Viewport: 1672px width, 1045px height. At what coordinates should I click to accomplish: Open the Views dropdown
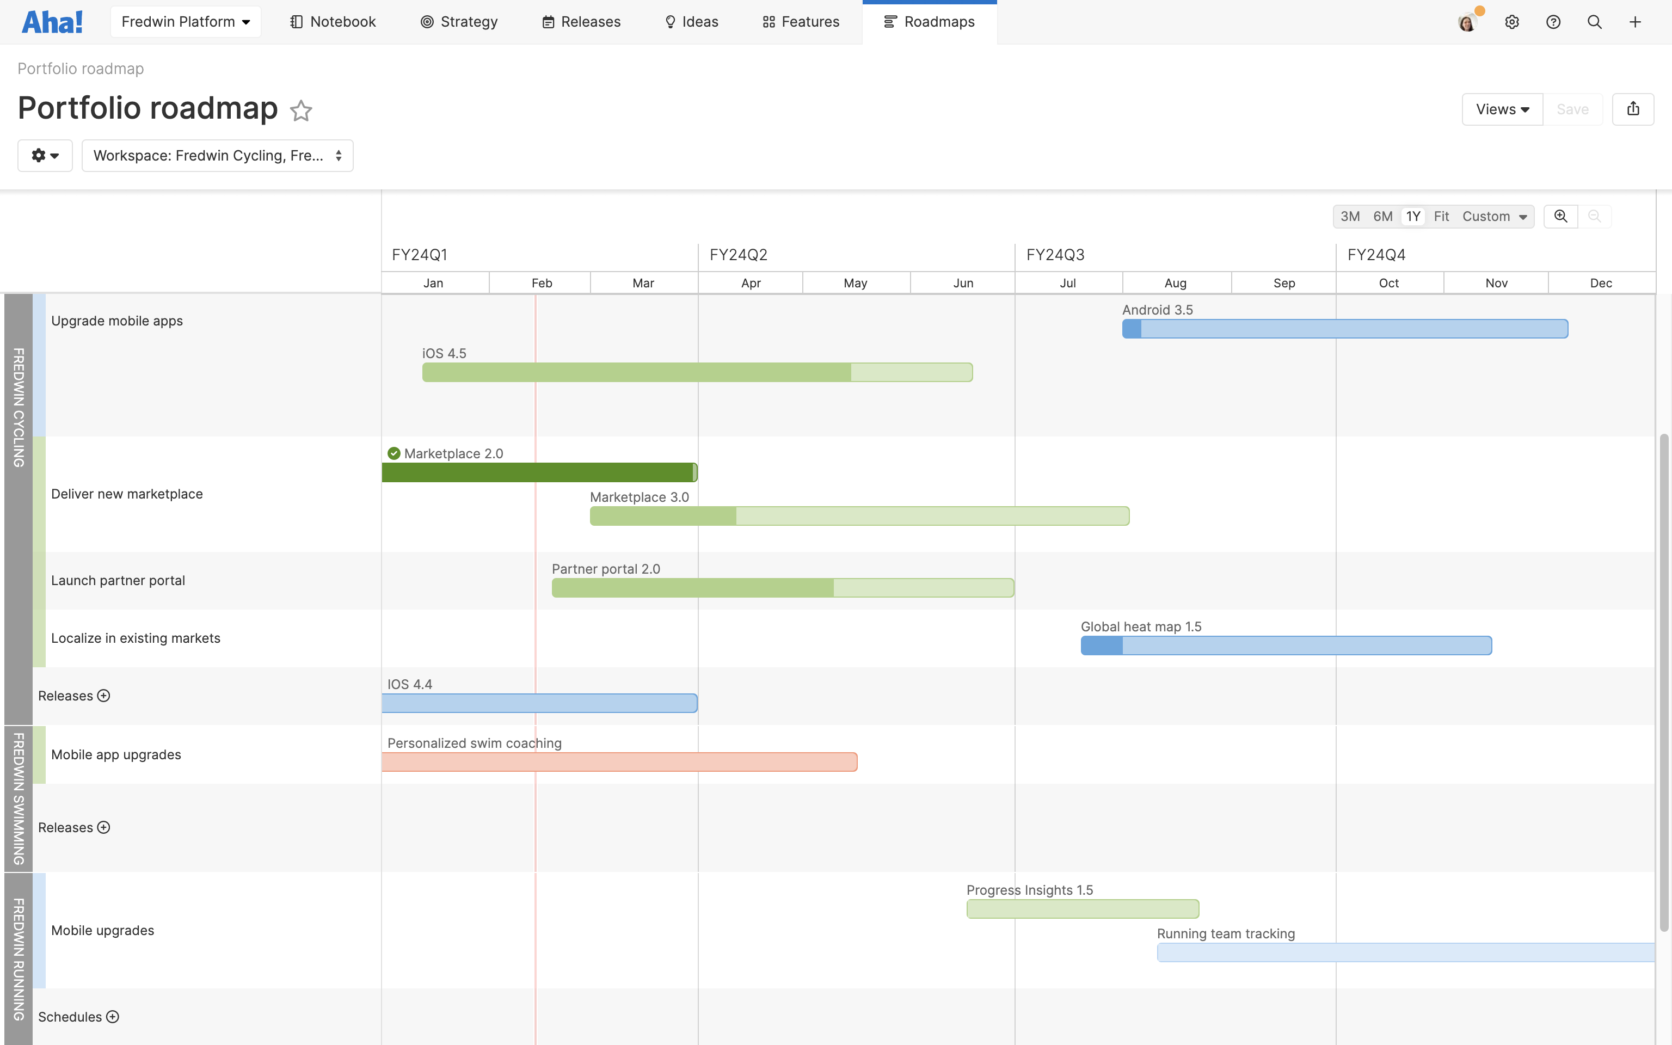tap(1501, 108)
